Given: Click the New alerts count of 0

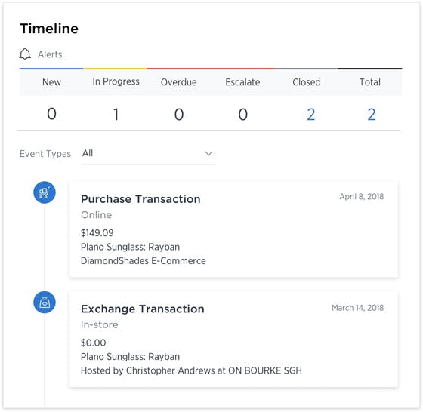Looking at the screenshot, I should coord(51,114).
